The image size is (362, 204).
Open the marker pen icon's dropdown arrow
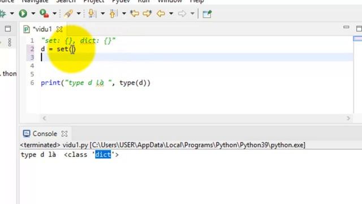click(x=79, y=14)
